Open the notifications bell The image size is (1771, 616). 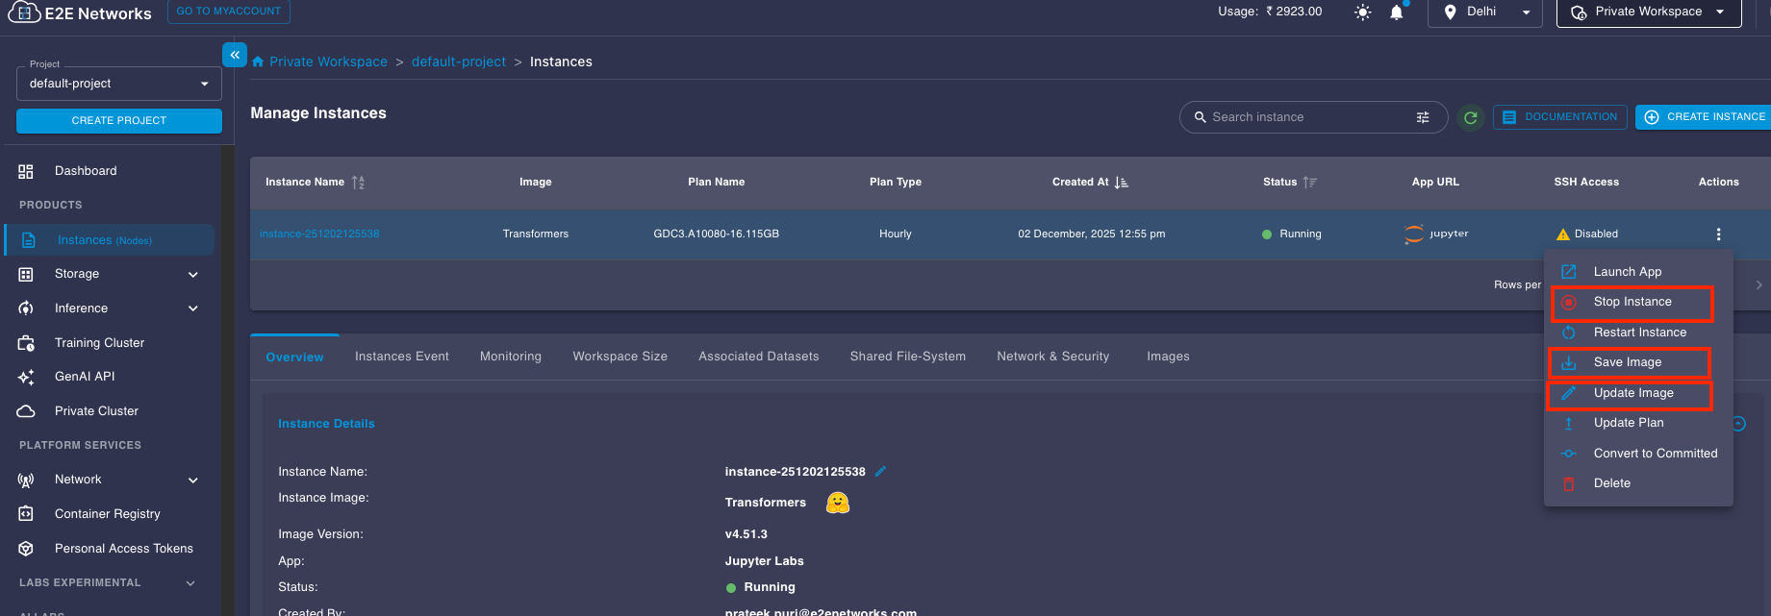pyautogui.click(x=1397, y=12)
